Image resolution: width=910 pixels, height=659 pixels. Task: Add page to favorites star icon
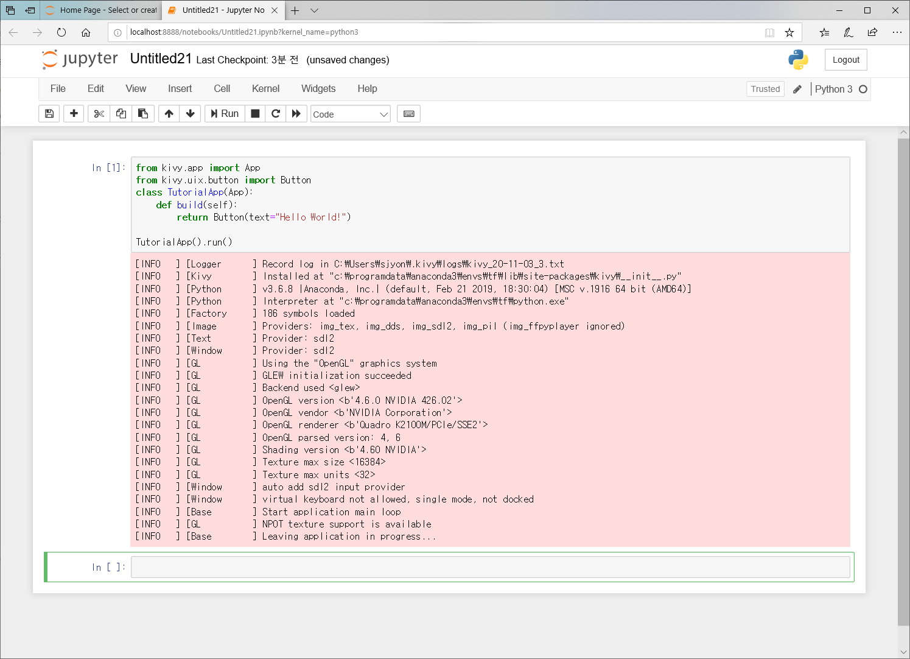789,32
